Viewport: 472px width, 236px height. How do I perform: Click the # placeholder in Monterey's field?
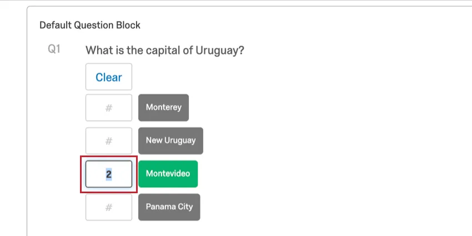[x=109, y=108]
